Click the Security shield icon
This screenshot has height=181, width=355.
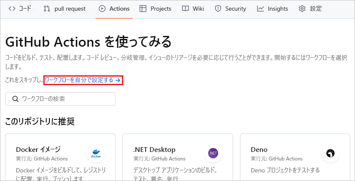tap(218, 9)
